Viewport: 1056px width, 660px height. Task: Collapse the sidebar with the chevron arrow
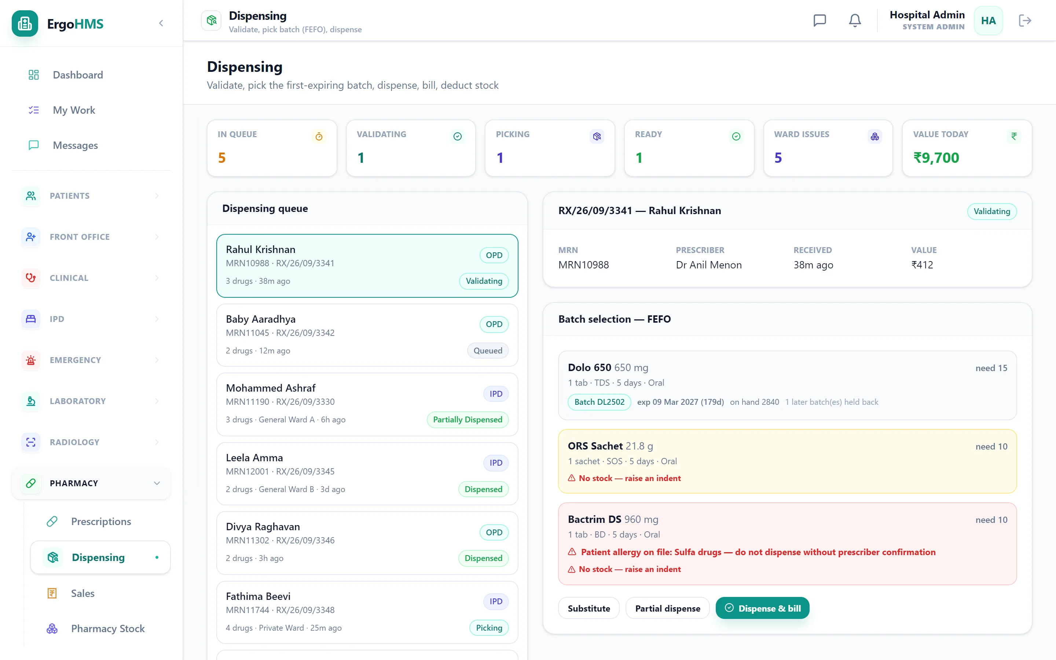[161, 23]
